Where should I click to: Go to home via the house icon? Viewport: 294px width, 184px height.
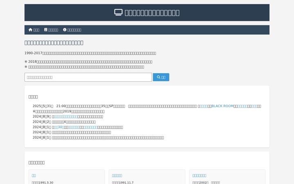point(34,30)
